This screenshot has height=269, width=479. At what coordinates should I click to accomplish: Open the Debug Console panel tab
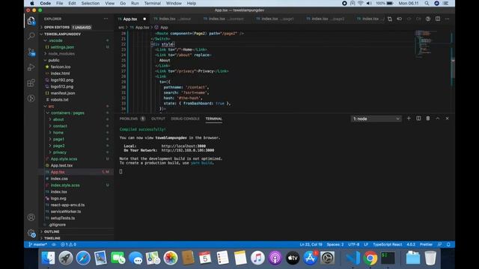coord(185,119)
